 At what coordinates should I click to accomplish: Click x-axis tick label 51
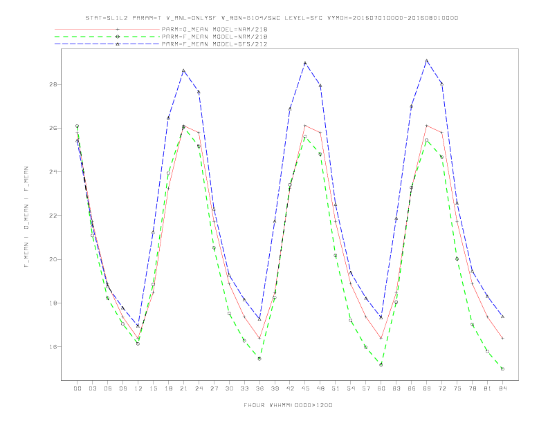click(336, 388)
